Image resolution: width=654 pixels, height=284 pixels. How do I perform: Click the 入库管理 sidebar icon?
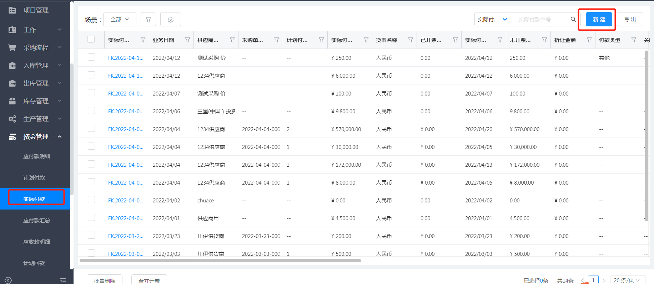tap(12, 65)
